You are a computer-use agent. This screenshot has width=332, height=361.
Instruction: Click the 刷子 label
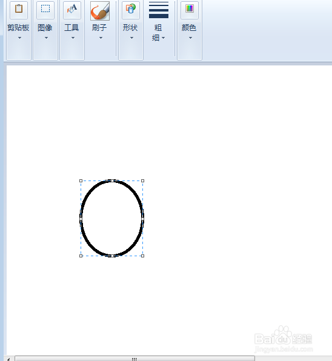coord(99,28)
